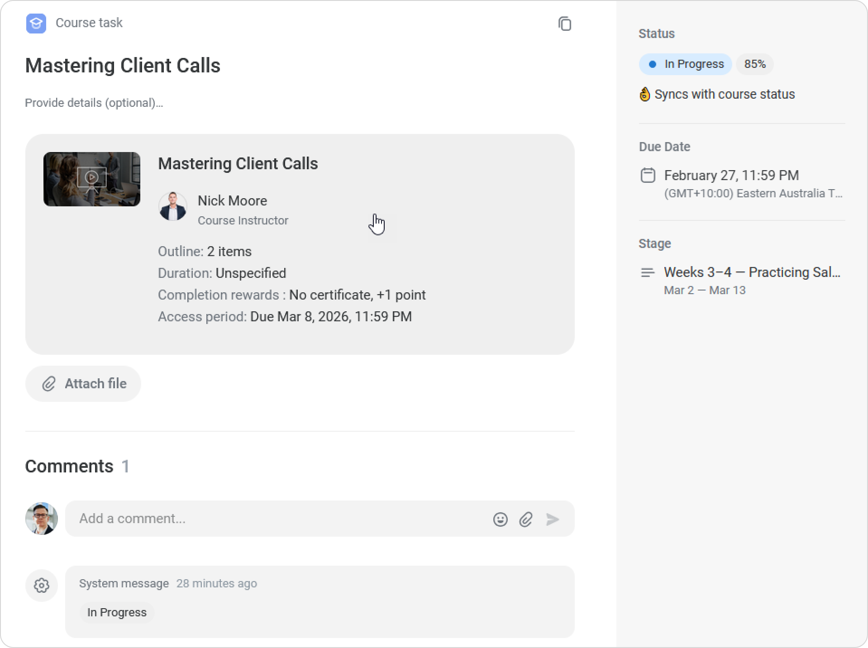Edit the Mastering Client Calls task heading

pyautogui.click(x=123, y=66)
